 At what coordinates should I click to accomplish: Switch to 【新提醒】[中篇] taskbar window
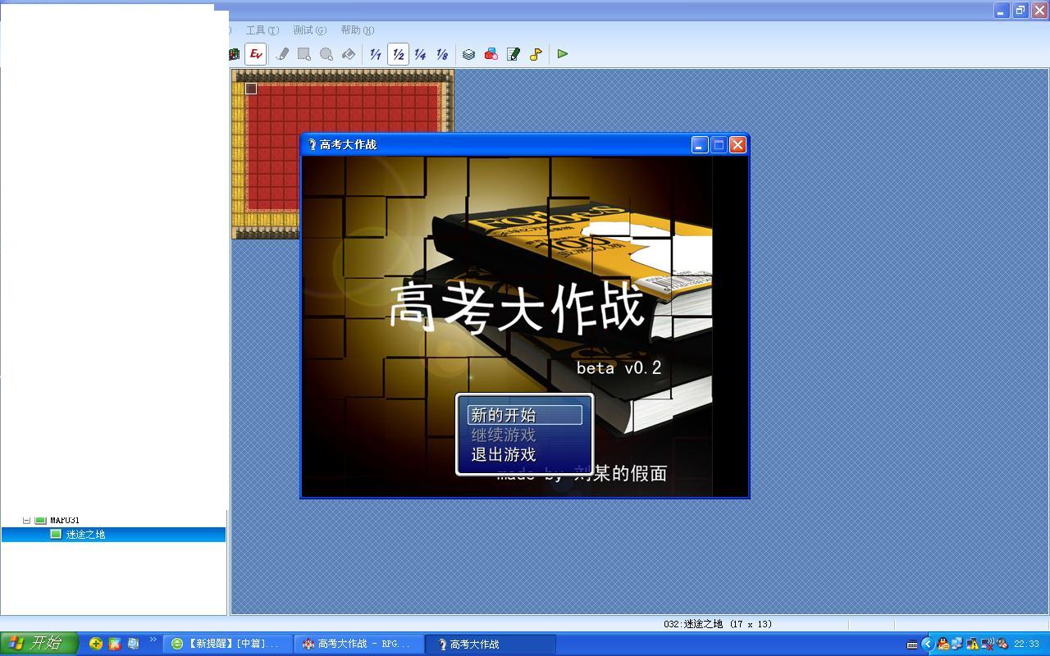pyautogui.click(x=227, y=644)
